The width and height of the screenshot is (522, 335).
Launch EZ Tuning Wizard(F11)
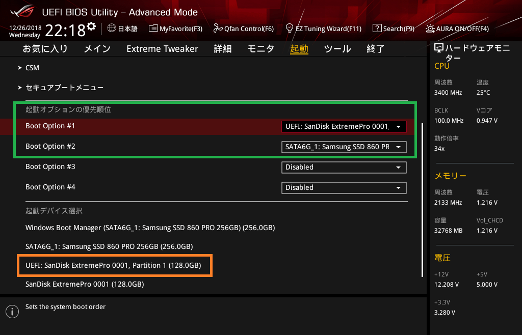(x=324, y=29)
